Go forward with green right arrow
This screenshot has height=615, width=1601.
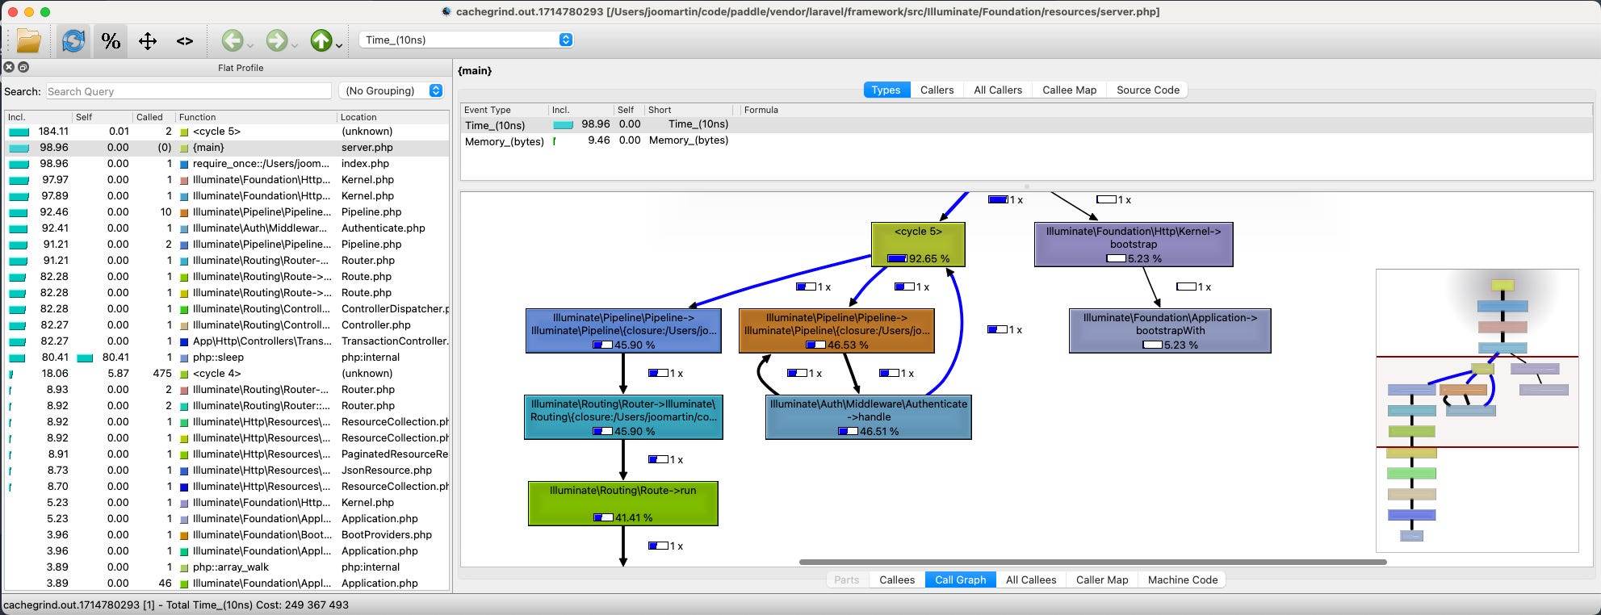[277, 40]
